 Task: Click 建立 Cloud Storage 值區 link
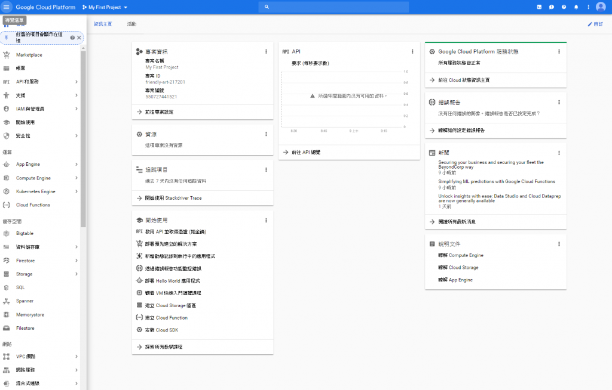(170, 305)
